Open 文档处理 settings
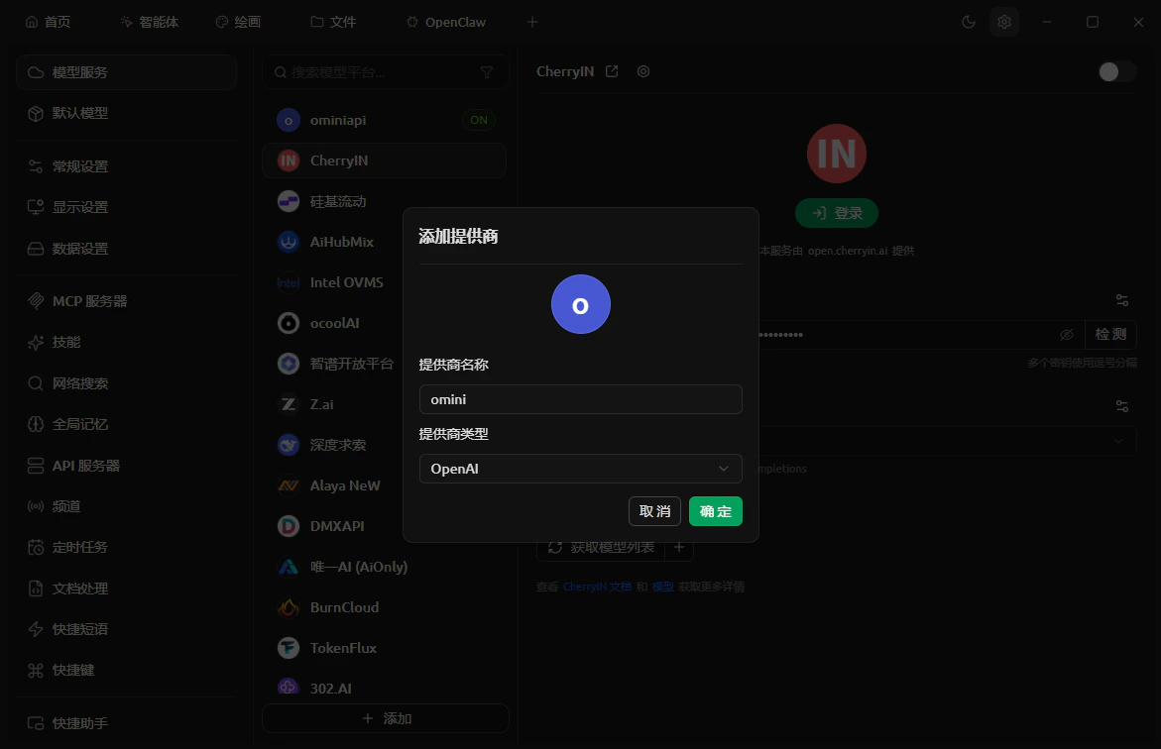The width and height of the screenshot is (1161, 749). click(x=127, y=588)
